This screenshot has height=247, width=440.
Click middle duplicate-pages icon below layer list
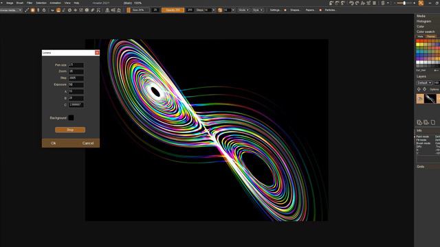(426, 122)
